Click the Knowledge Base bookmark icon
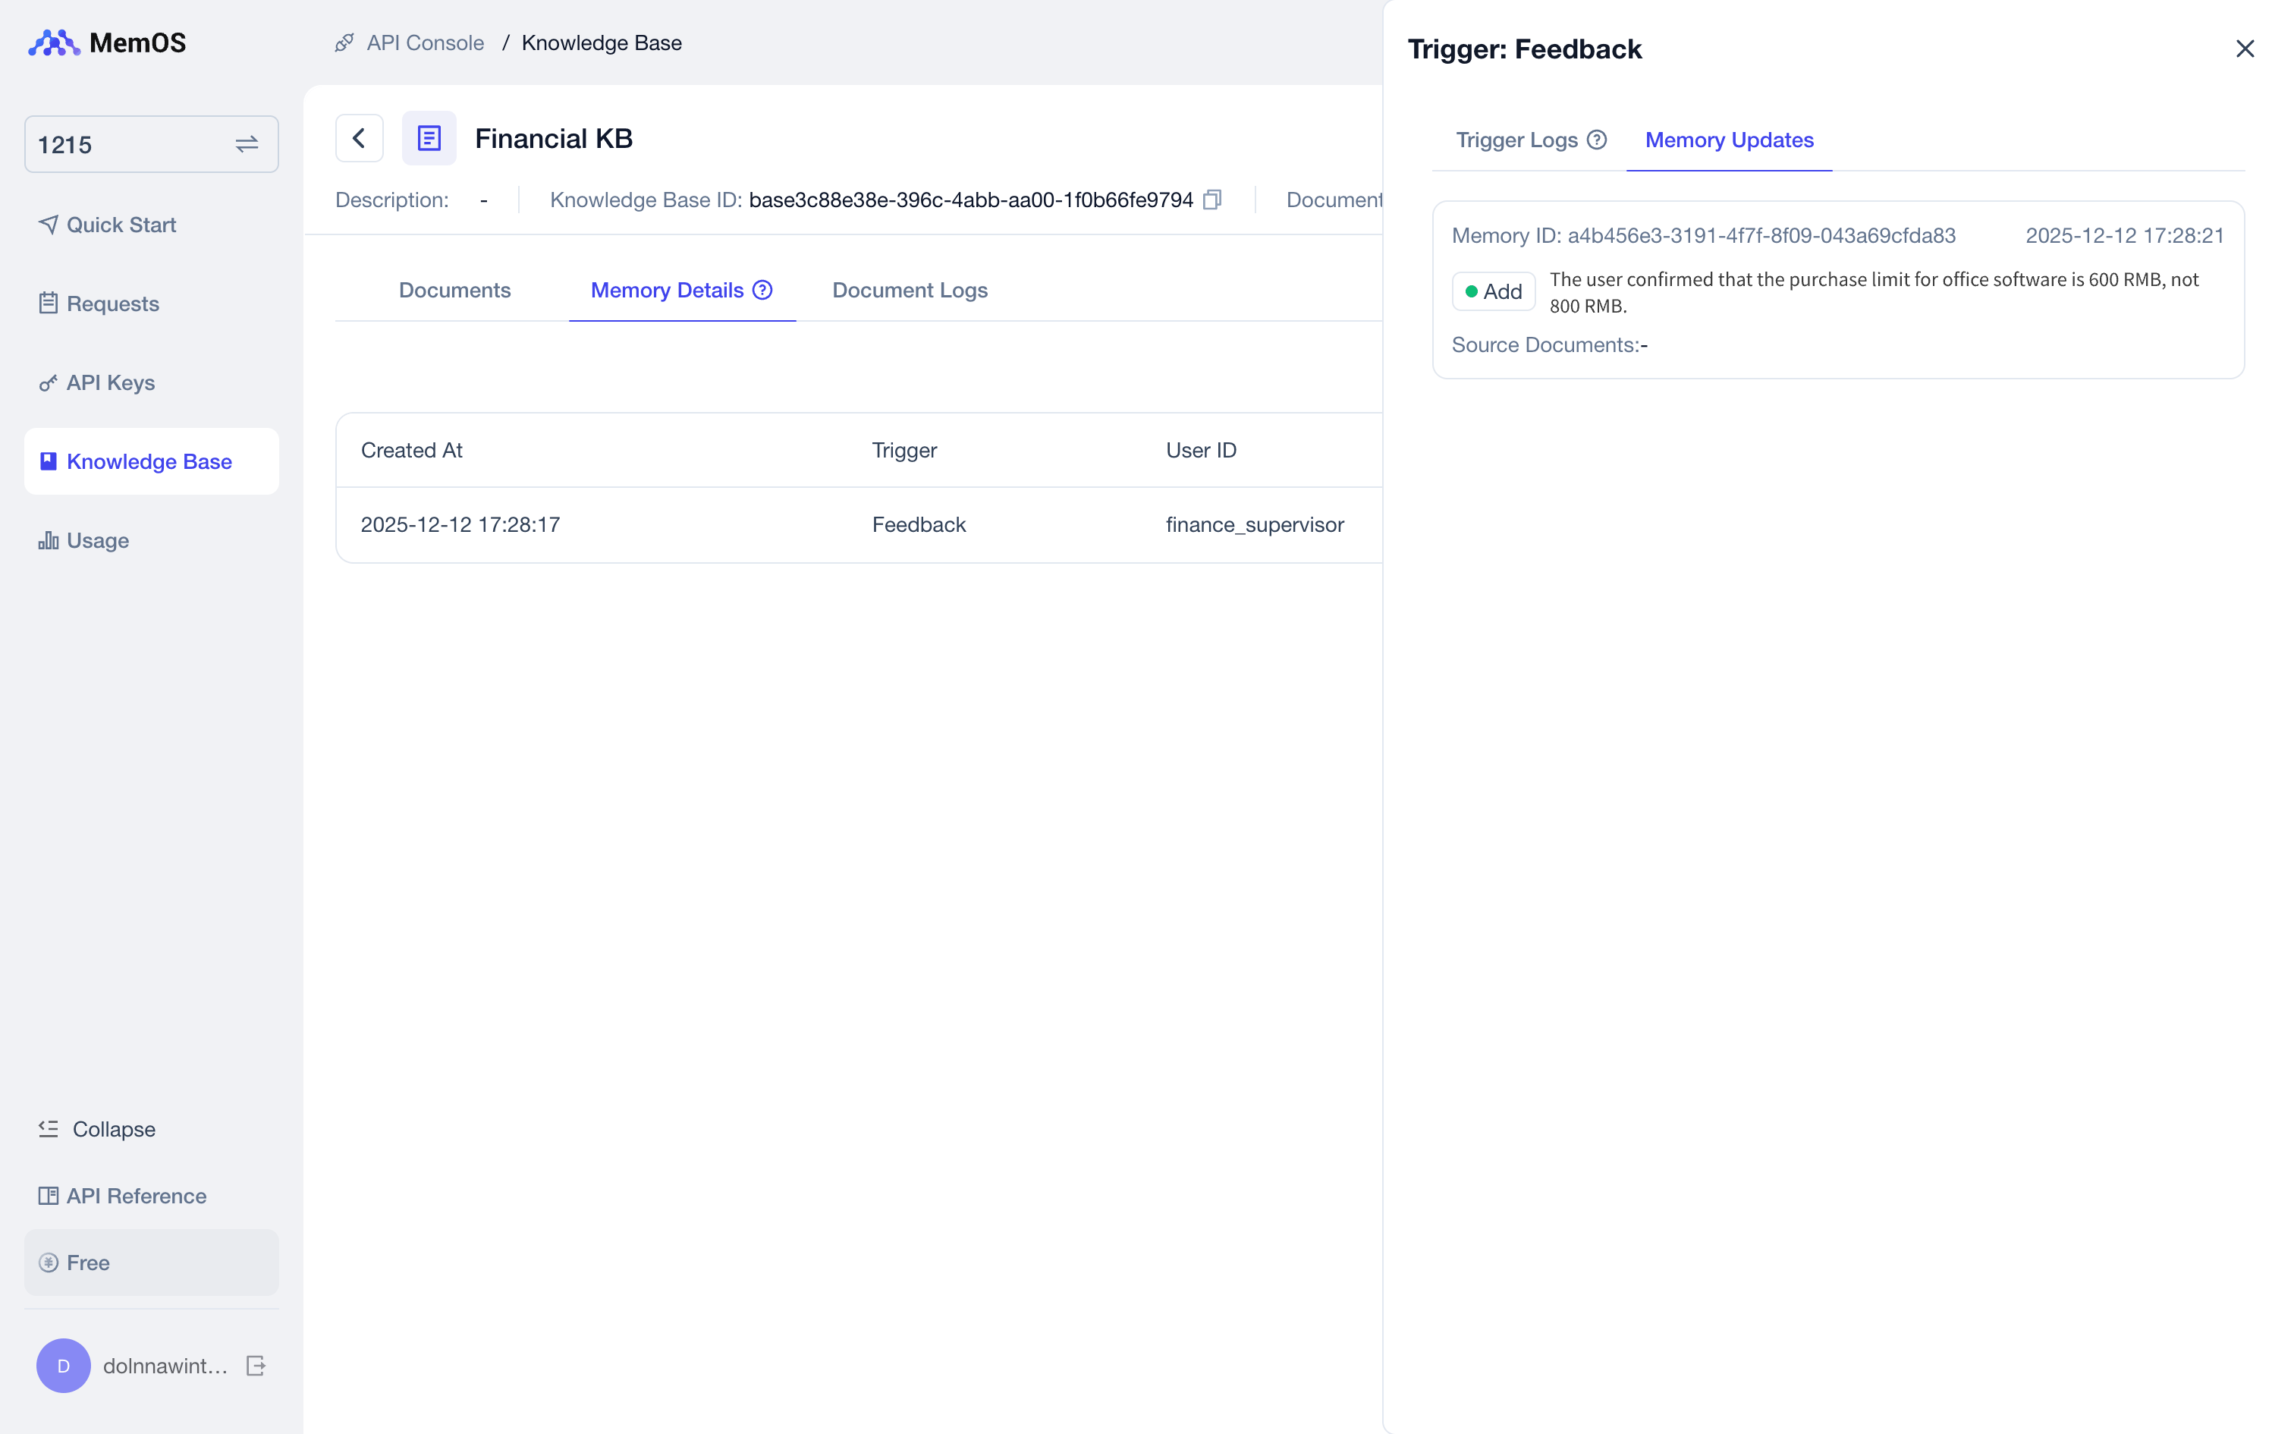 [47, 461]
